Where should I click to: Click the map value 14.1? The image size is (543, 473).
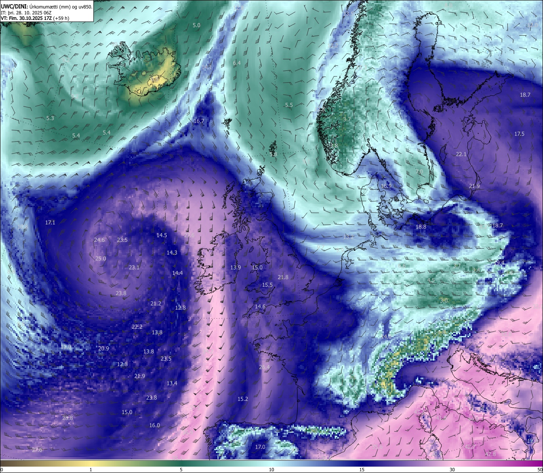[207, 67]
